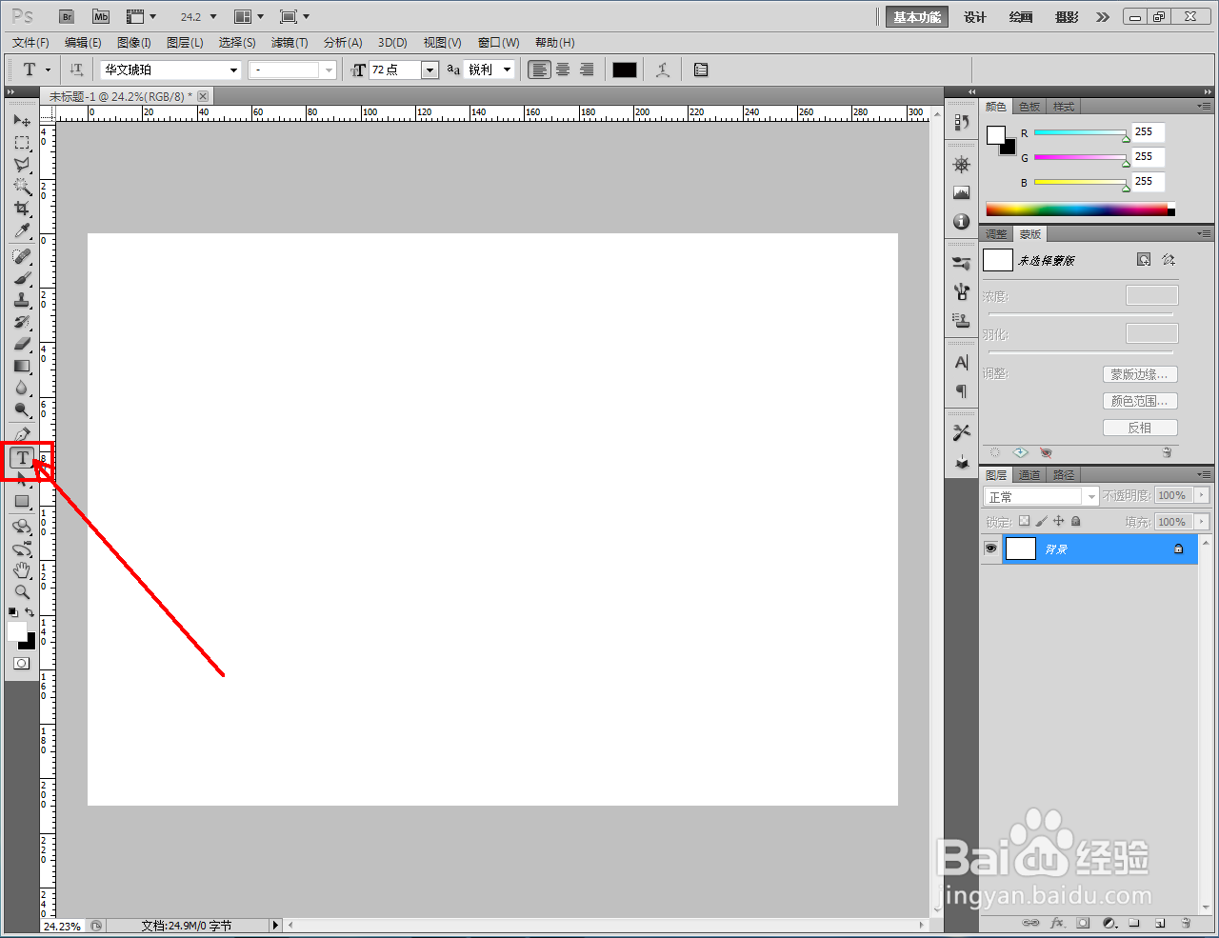Toggle text orientation in options bar
The width and height of the screenshot is (1219, 938).
click(x=76, y=70)
